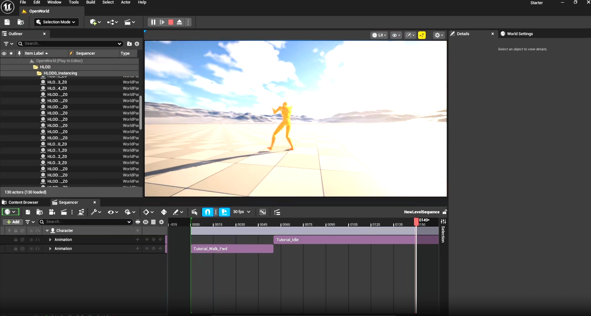This screenshot has height=316, width=591.
Task: Lock the Tutorial_Idle Animation track
Action: tap(16, 240)
